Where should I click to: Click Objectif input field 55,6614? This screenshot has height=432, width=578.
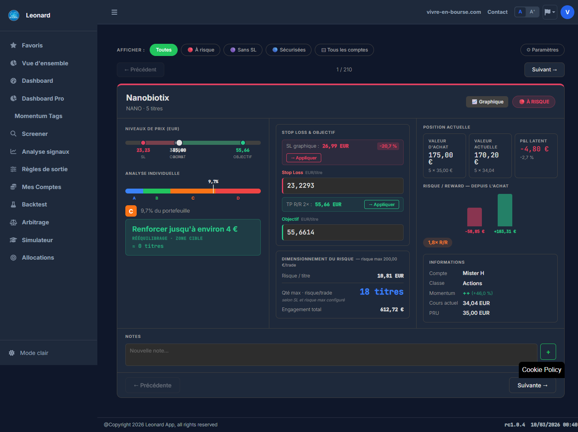343,232
